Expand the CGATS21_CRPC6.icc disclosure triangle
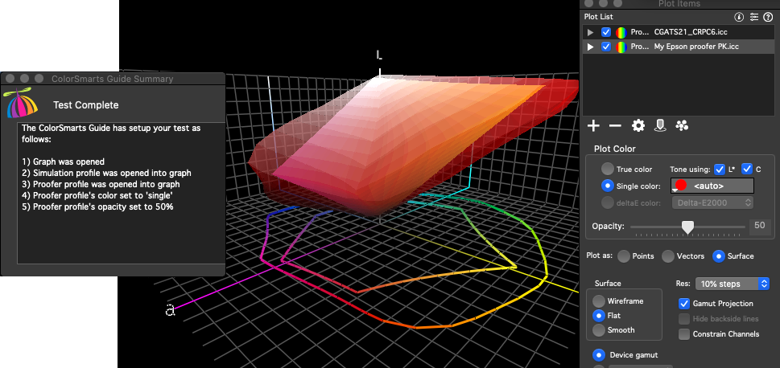 coord(591,32)
